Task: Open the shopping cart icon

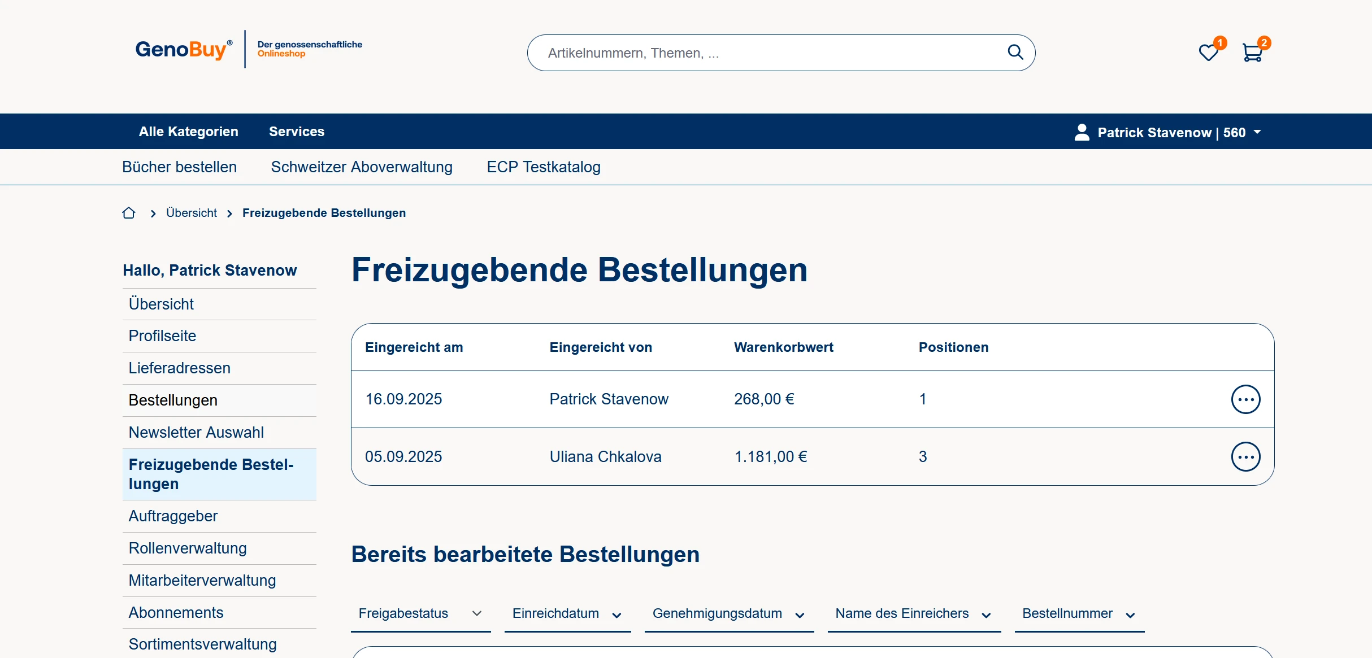Action: point(1252,53)
